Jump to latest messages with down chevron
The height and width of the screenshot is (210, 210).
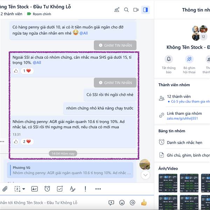click(x=146, y=175)
